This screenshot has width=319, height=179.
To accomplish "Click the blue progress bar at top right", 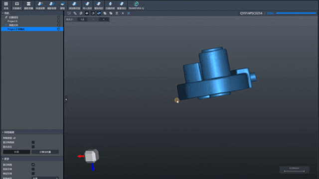I will (x=296, y=13).
